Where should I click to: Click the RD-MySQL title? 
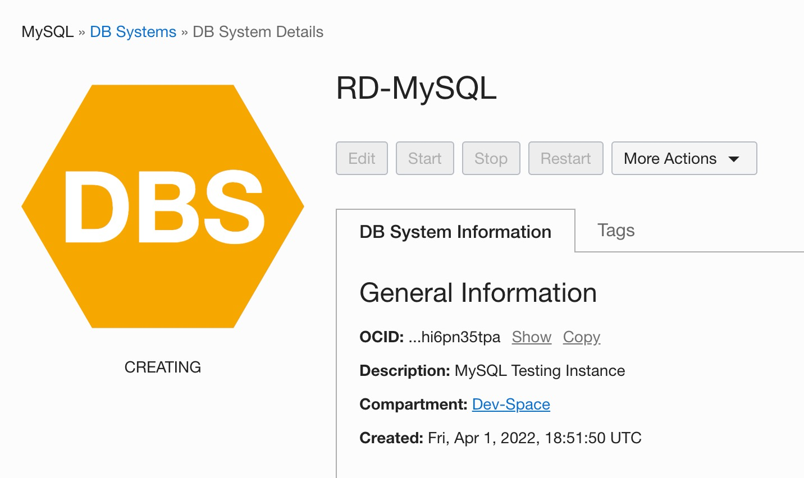(416, 89)
